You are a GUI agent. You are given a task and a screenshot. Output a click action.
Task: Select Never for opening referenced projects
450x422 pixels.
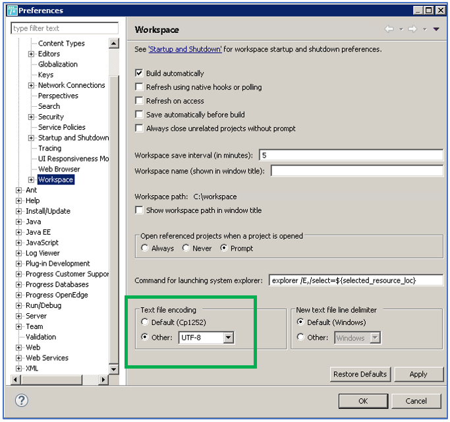coord(186,249)
